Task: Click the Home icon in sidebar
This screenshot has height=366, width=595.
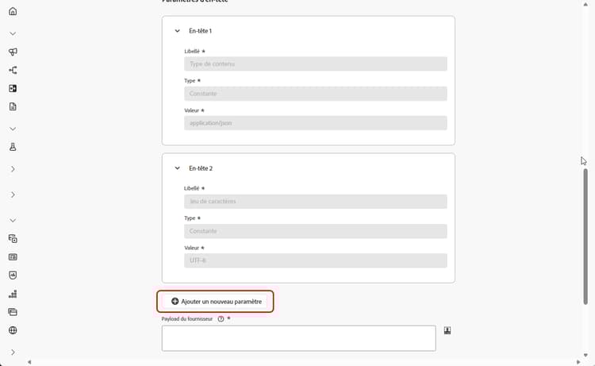Action: pyautogui.click(x=13, y=12)
